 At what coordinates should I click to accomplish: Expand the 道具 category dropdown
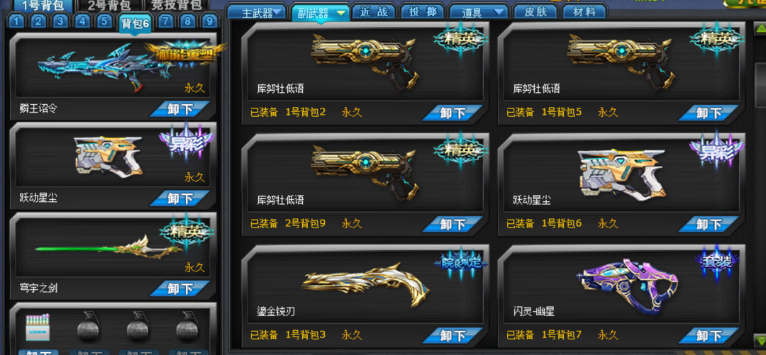(478, 13)
